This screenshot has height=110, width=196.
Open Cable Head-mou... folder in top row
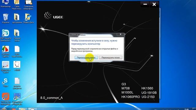point(17,5)
